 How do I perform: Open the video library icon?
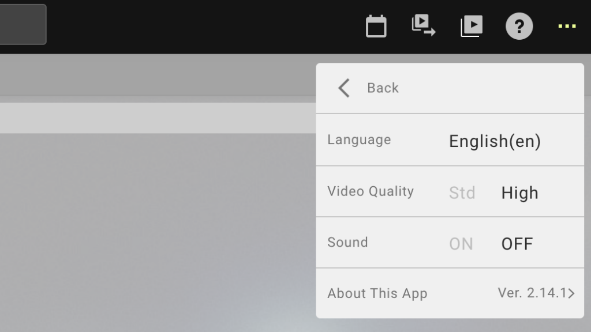(x=471, y=26)
